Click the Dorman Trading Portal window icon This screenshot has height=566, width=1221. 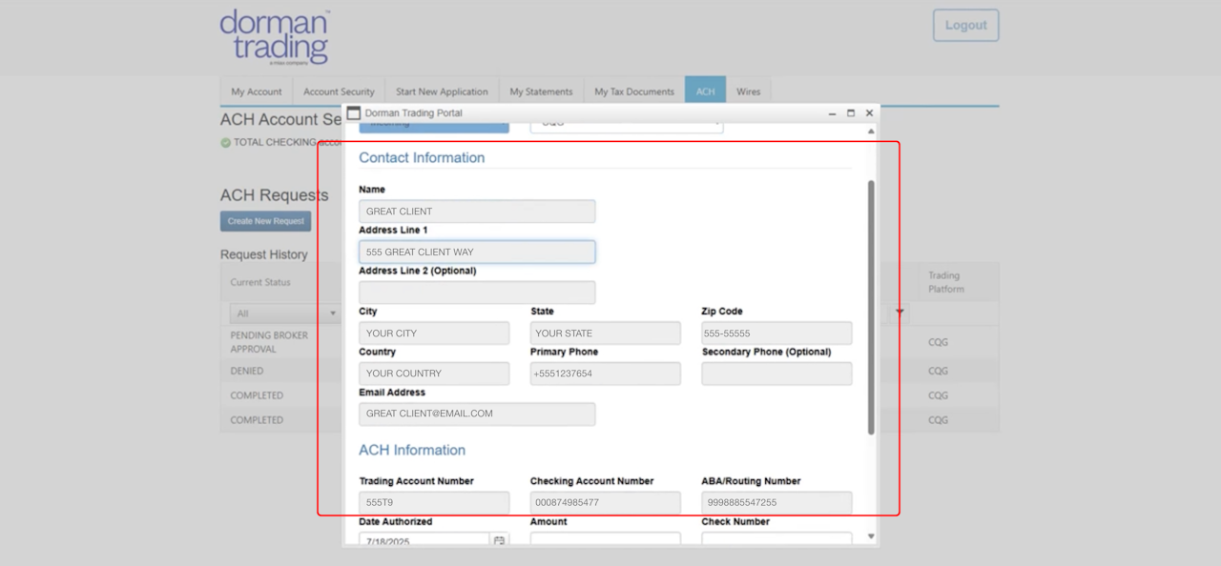(x=353, y=112)
